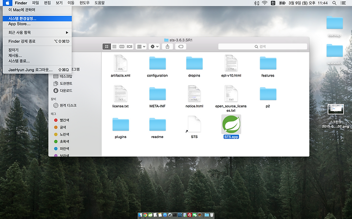Image resolution: width=352 pixels, height=219 pixels.
Task: Click the battery status icon
Action: (x=282, y=3)
